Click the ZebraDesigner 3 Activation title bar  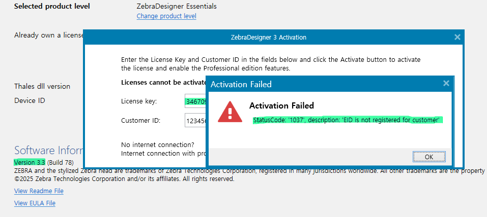[269, 38]
